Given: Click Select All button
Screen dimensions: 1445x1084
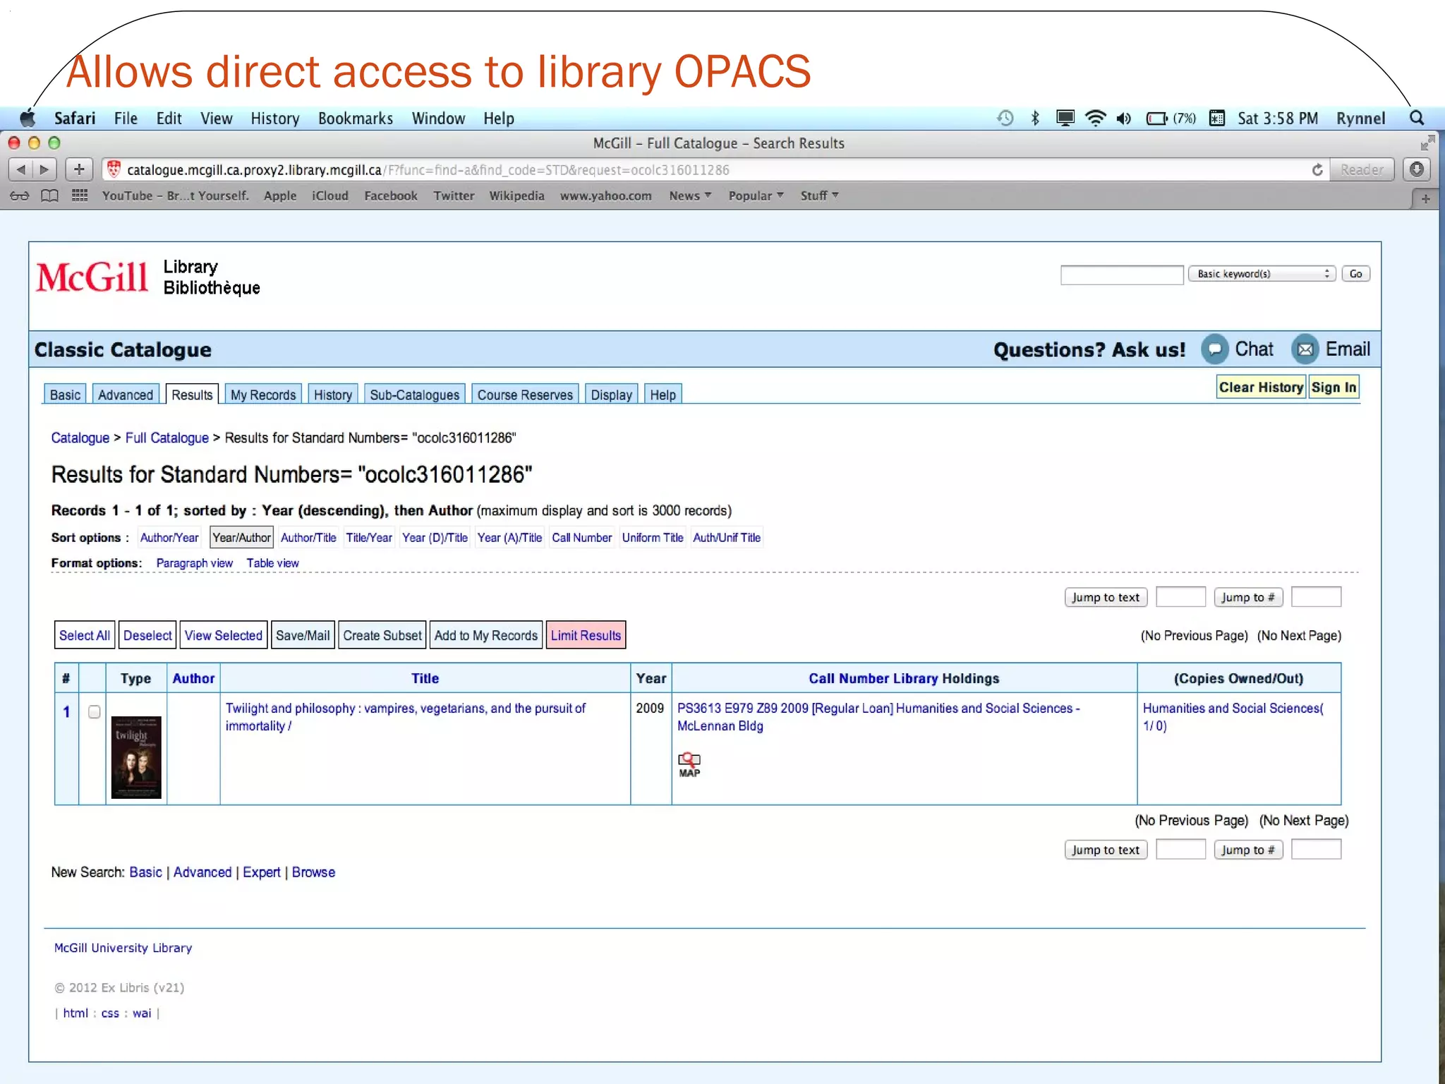Looking at the screenshot, I should [x=85, y=635].
